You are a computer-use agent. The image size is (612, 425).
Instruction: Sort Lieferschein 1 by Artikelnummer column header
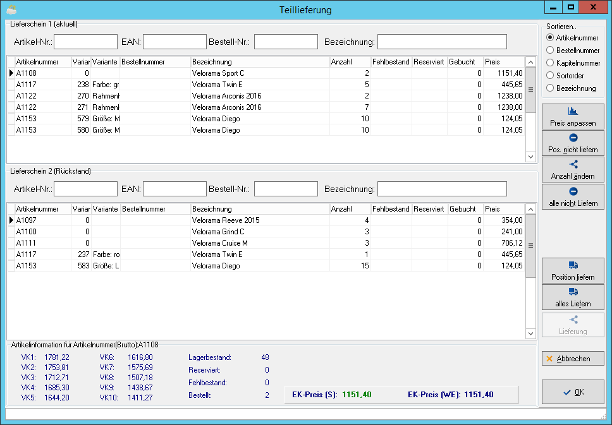(x=43, y=62)
